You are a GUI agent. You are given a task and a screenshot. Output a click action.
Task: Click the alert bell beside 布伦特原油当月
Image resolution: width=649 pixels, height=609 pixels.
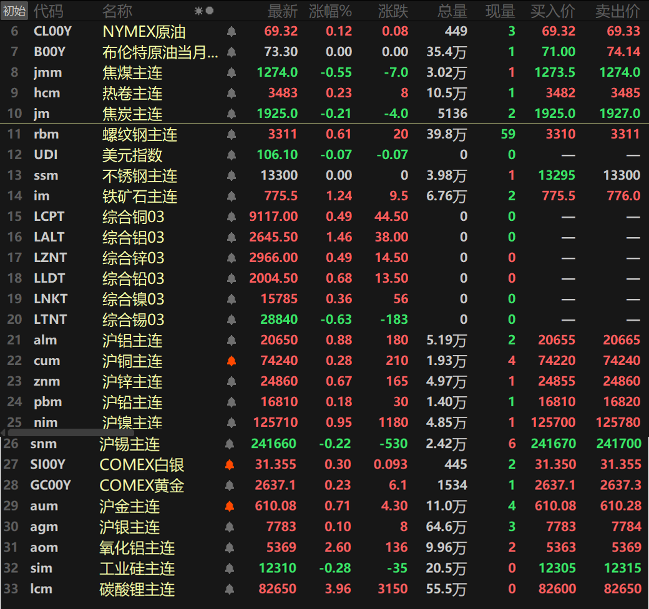[x=231, y=52]
